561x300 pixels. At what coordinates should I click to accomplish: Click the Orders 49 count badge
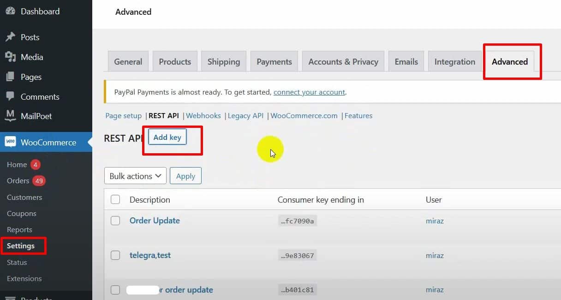(39, 181)
